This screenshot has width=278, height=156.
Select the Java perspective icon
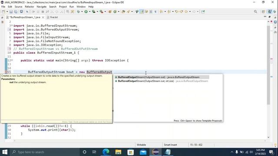click(x=270, y=12)
